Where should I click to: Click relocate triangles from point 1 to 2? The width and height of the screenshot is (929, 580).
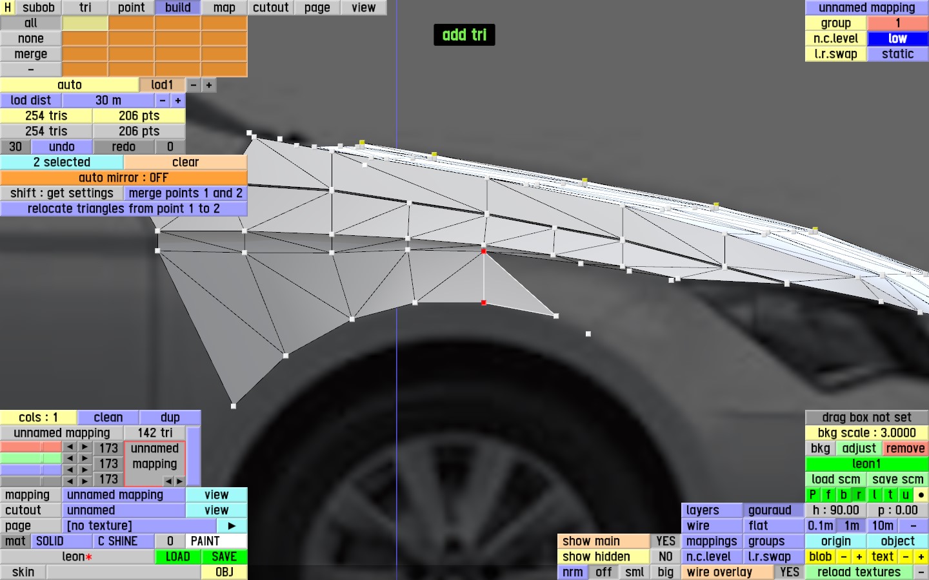pos(124,209)
